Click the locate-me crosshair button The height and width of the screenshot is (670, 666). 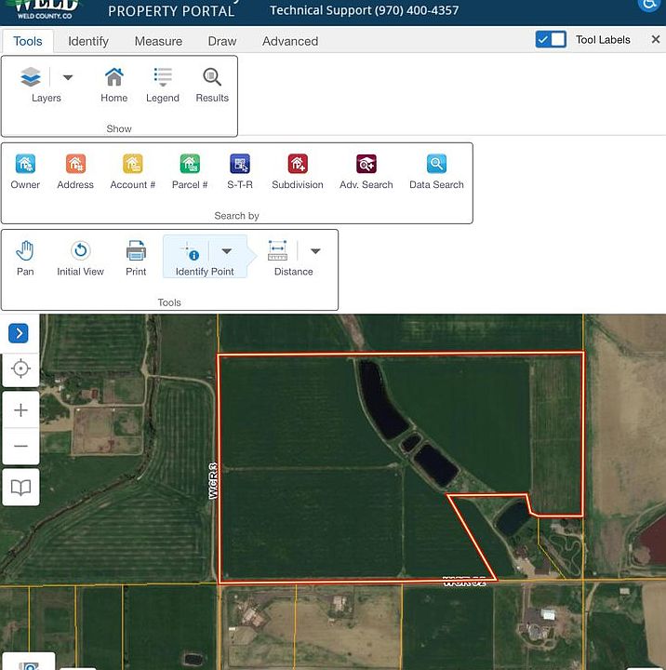click(x=21, y=368)
